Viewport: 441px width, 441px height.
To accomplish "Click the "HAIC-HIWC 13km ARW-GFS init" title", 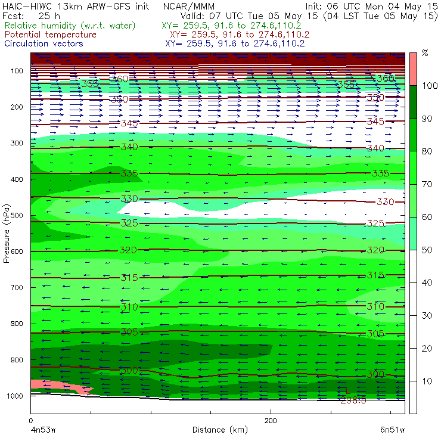I will (76, 6).
